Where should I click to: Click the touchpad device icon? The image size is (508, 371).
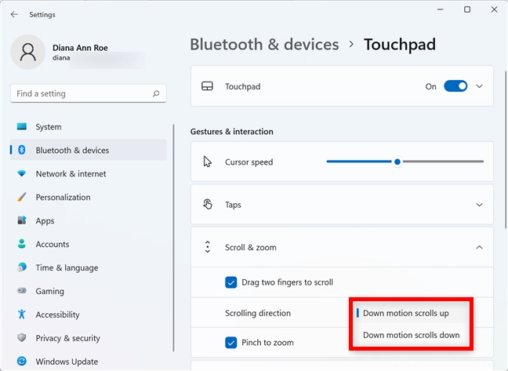pos(207,86)
